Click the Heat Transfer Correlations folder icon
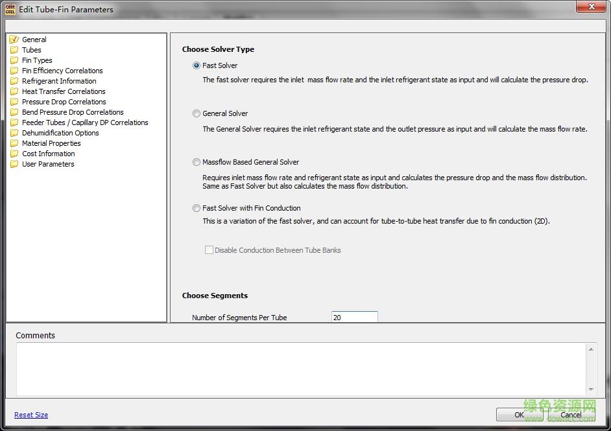The image size is (611, 431). (14, 91)
